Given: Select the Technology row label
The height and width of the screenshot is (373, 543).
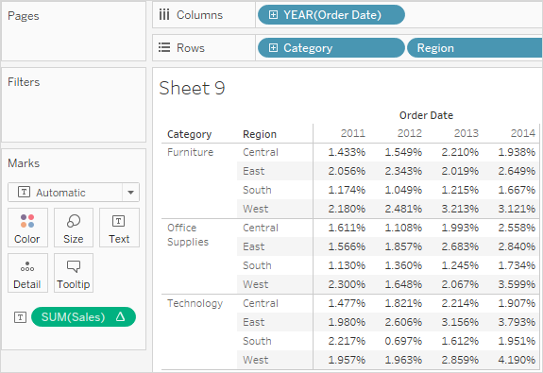Looking at the screenshot, I should click(195, 303).
